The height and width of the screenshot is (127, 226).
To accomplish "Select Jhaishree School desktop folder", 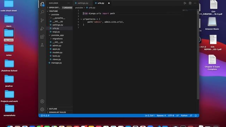I will pyautogui.click(x=9, y=65).
